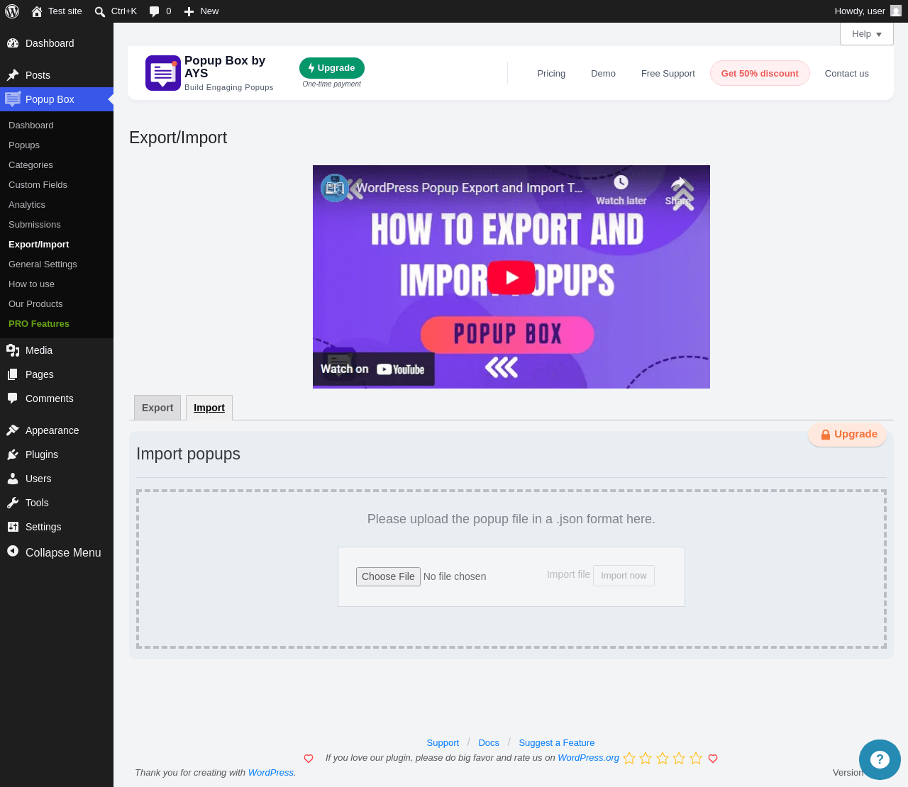Open Media library sidebar icon
Screen dimensions: 908x787
[13, 350]
